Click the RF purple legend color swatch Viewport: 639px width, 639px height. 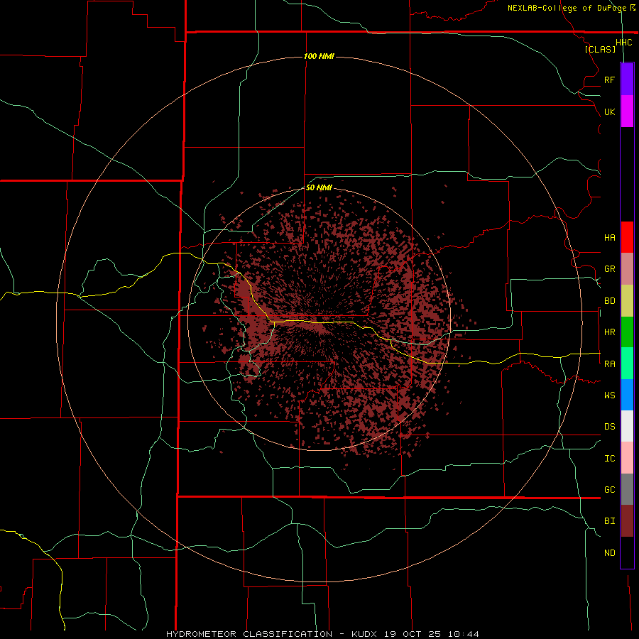[627, 80]
